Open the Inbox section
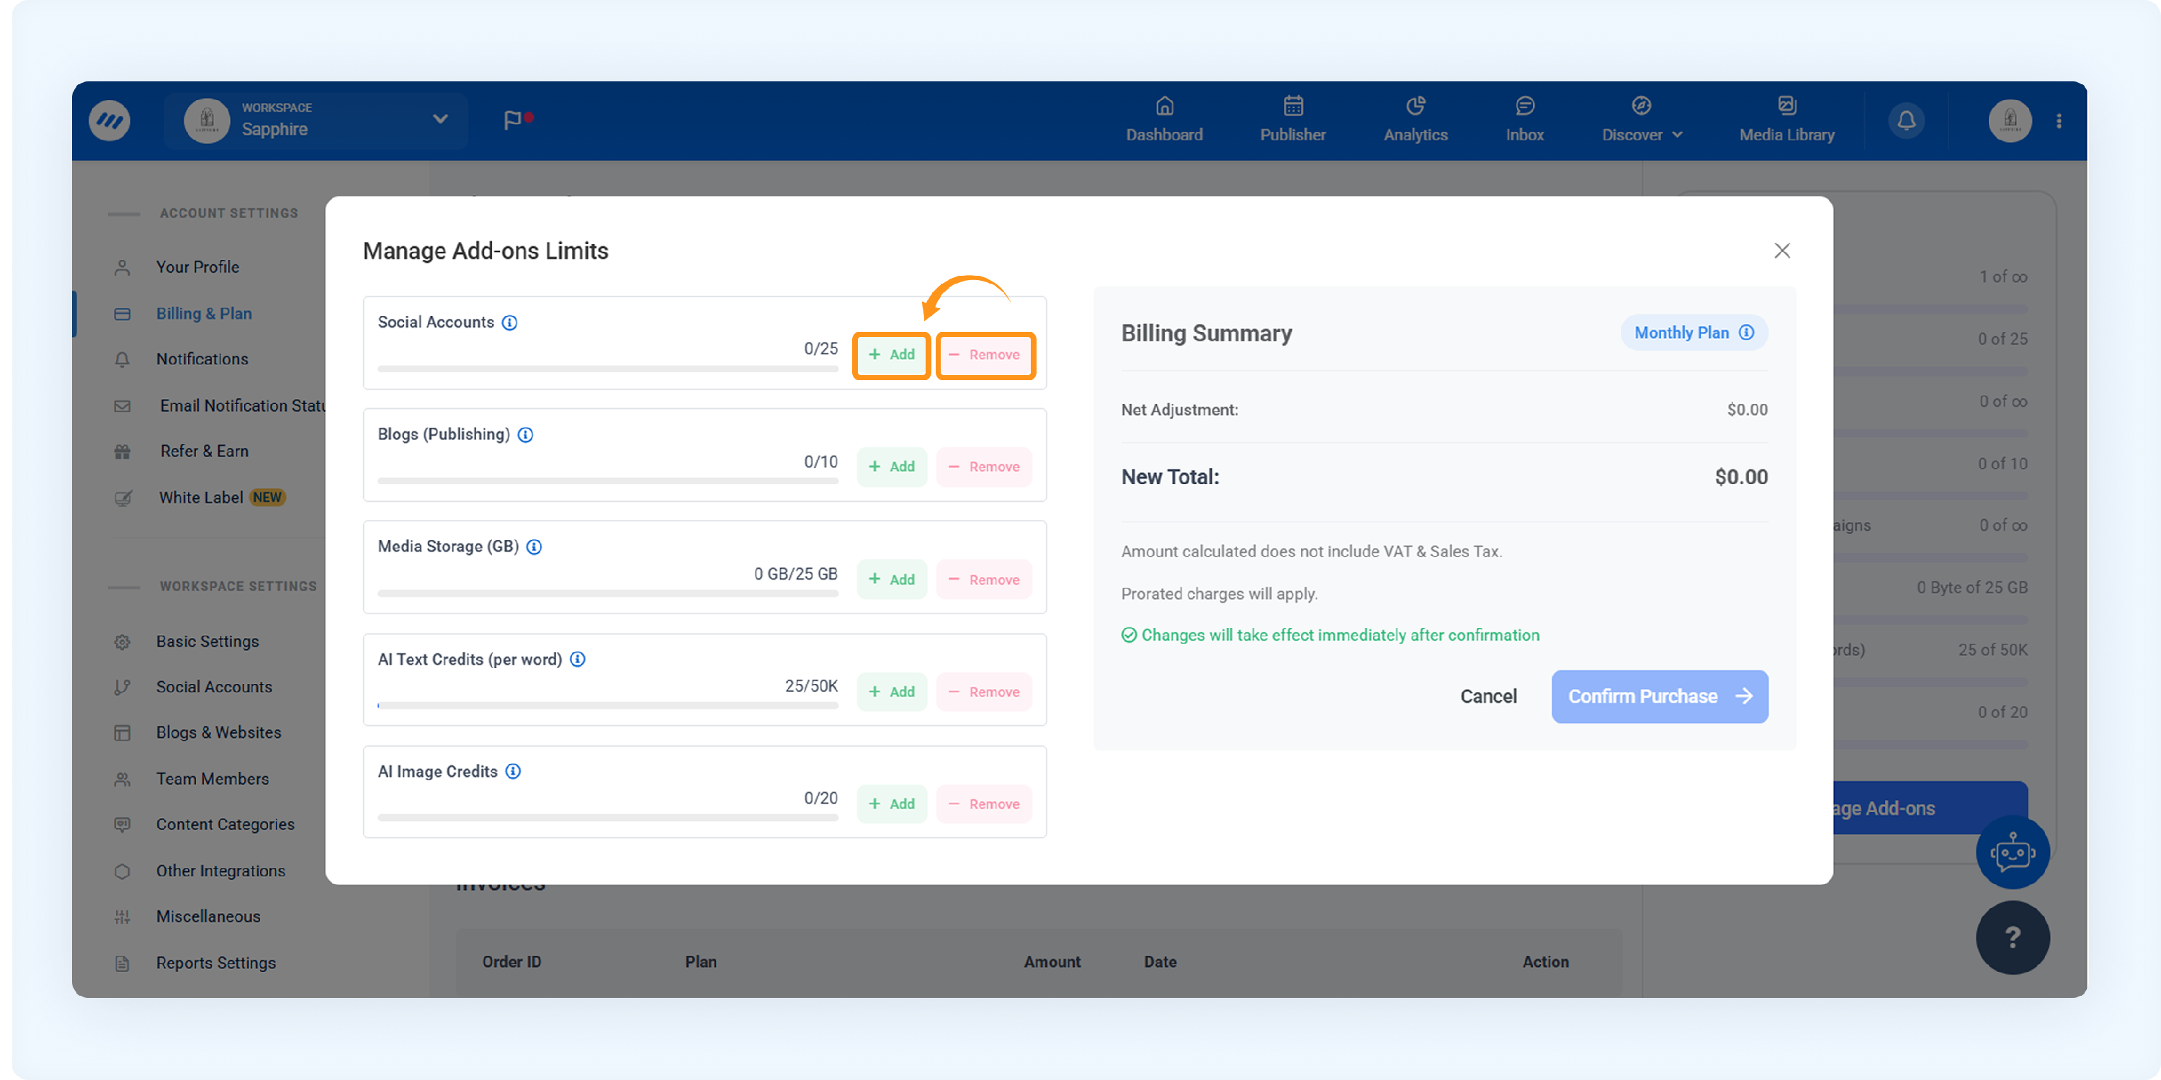 pyautogui.click(x=1524, y=120)
